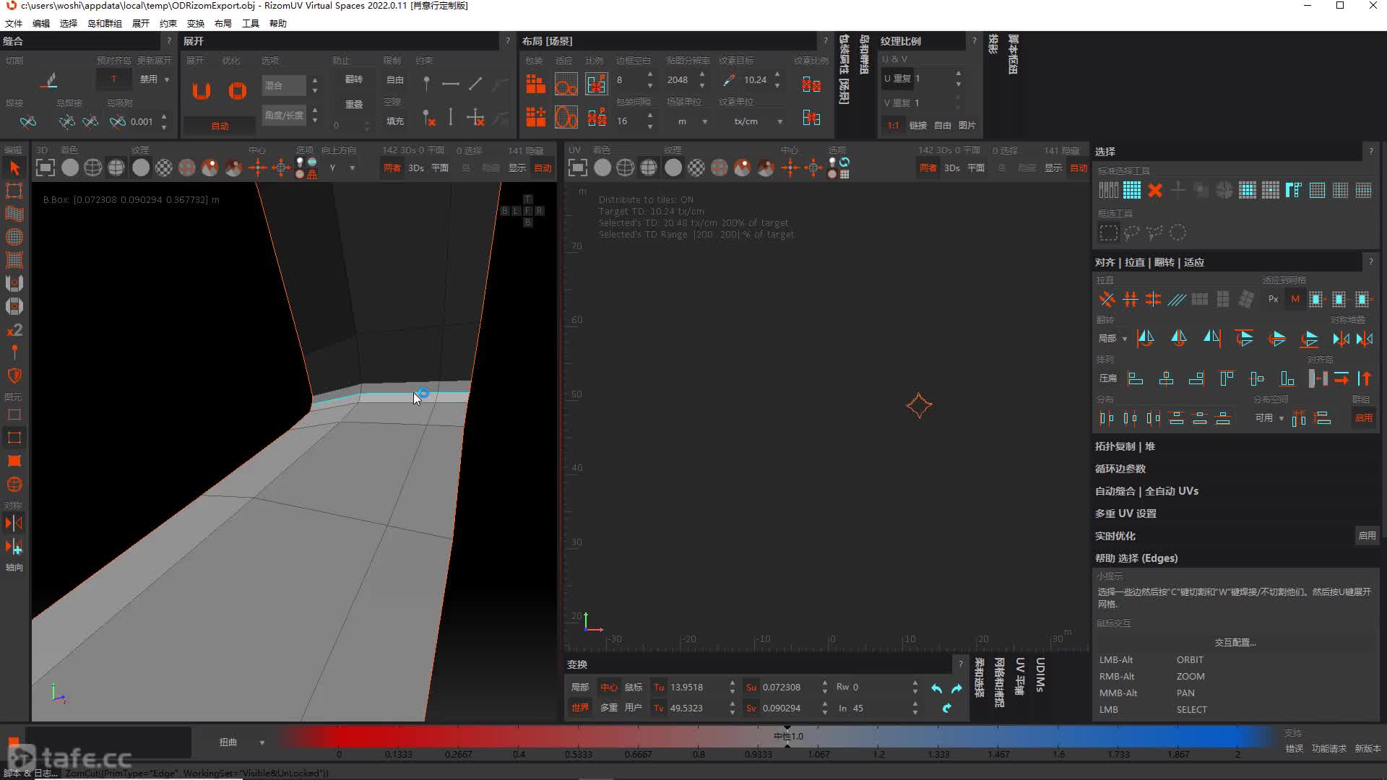Select the edge cut tool under 切割

click(x=49, y=80)
